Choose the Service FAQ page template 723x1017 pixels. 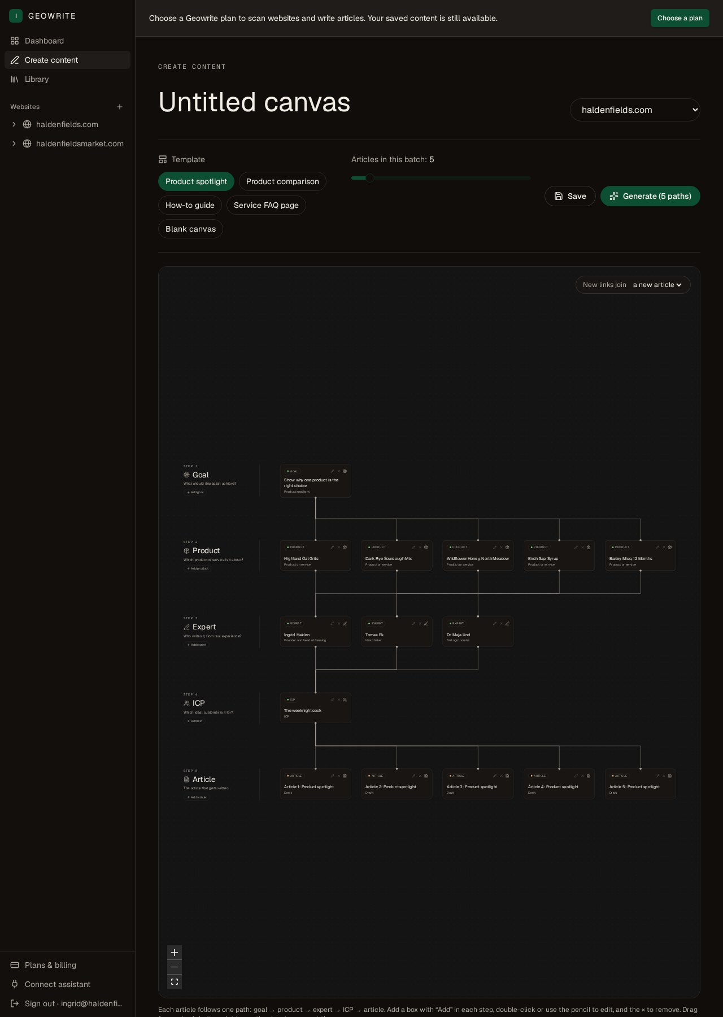click(266, 205)
